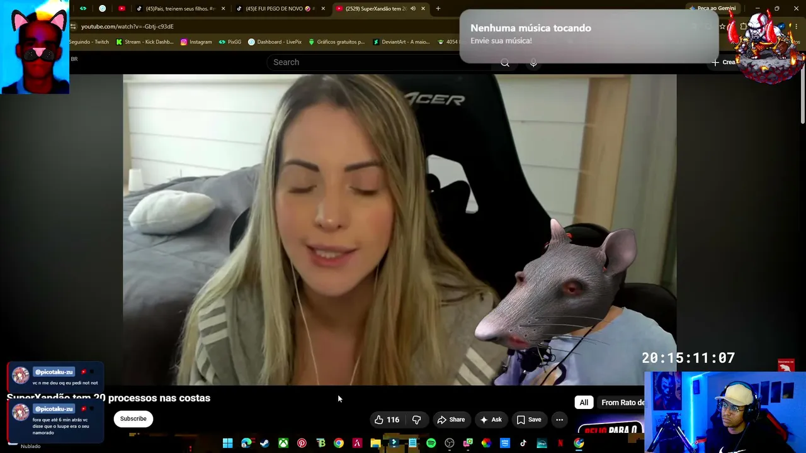Mute the SuperXandão tab audio
Viewport: 806px width, 453px height.
tap(412, 9)
